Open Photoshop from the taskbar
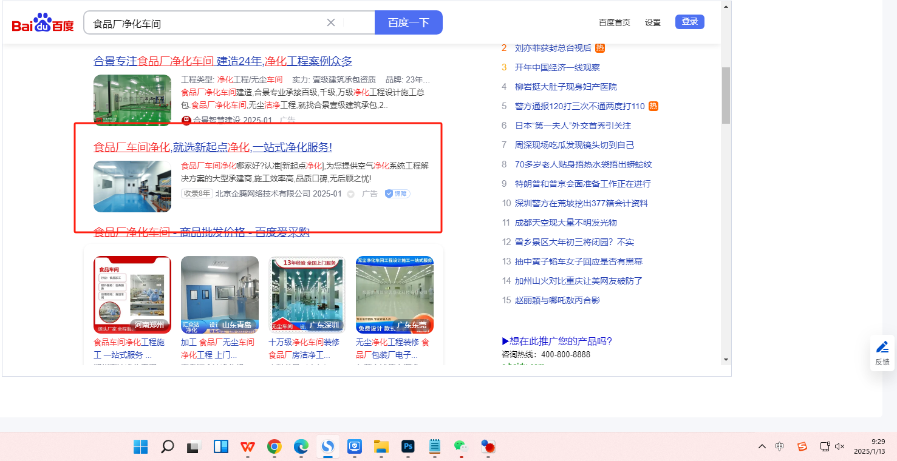The height and width of the screenshot is (461, 897). pyautogui.click(x=408, y=447)
